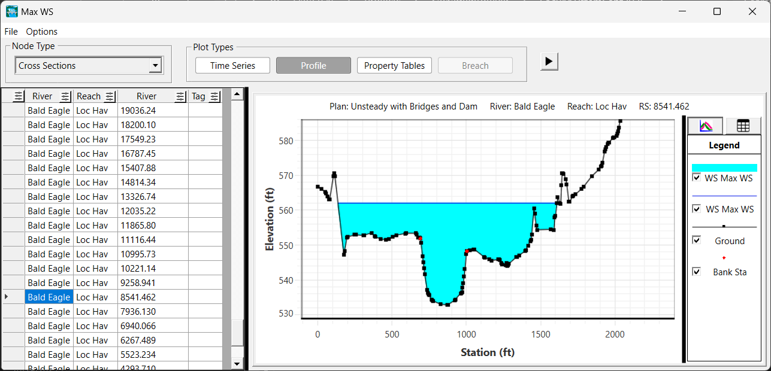Screen dimensions: 771x371
Task: Open the Node Type Cross Sections dropdown
Action: point(155,66)
